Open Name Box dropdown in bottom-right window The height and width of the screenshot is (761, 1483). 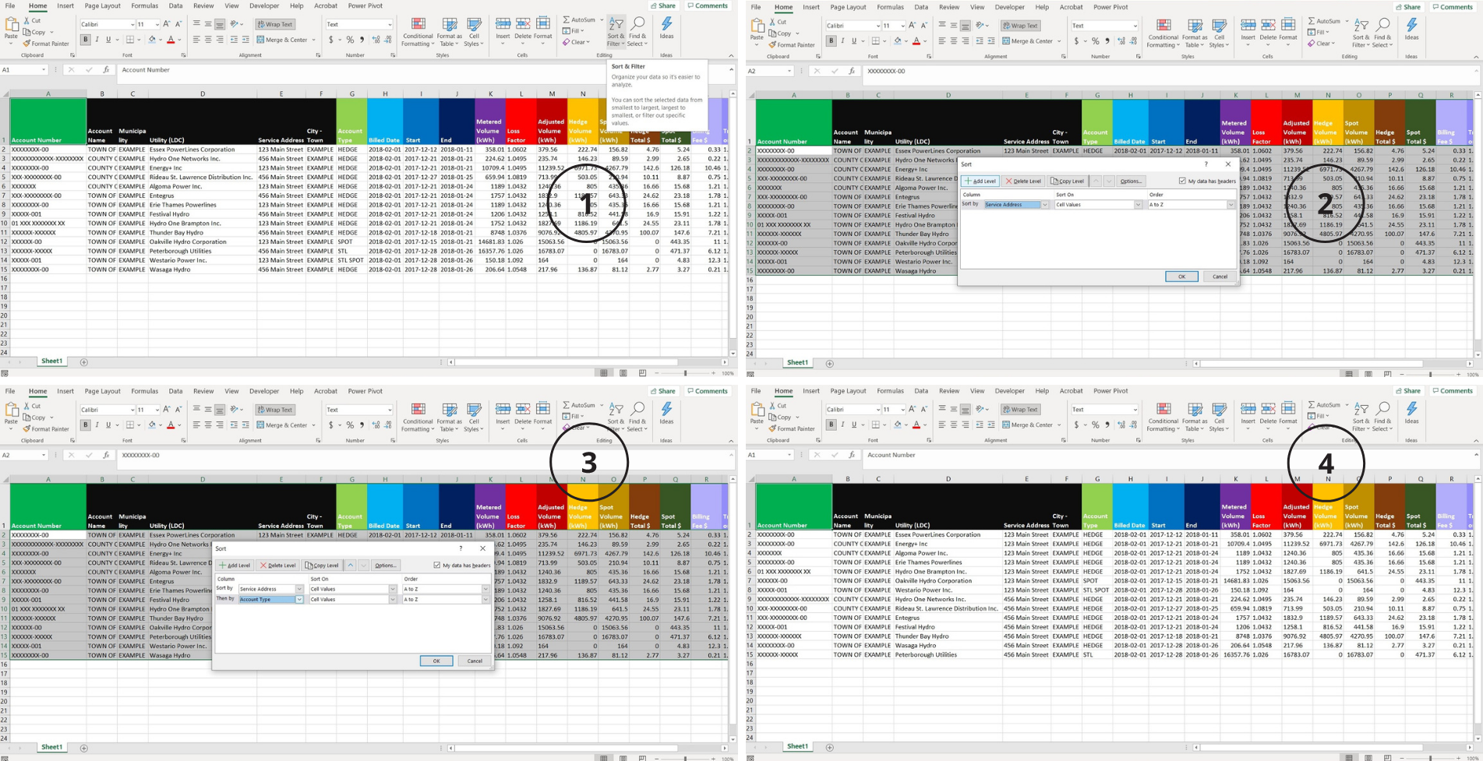pyautogui.click(x=789, y=455)
